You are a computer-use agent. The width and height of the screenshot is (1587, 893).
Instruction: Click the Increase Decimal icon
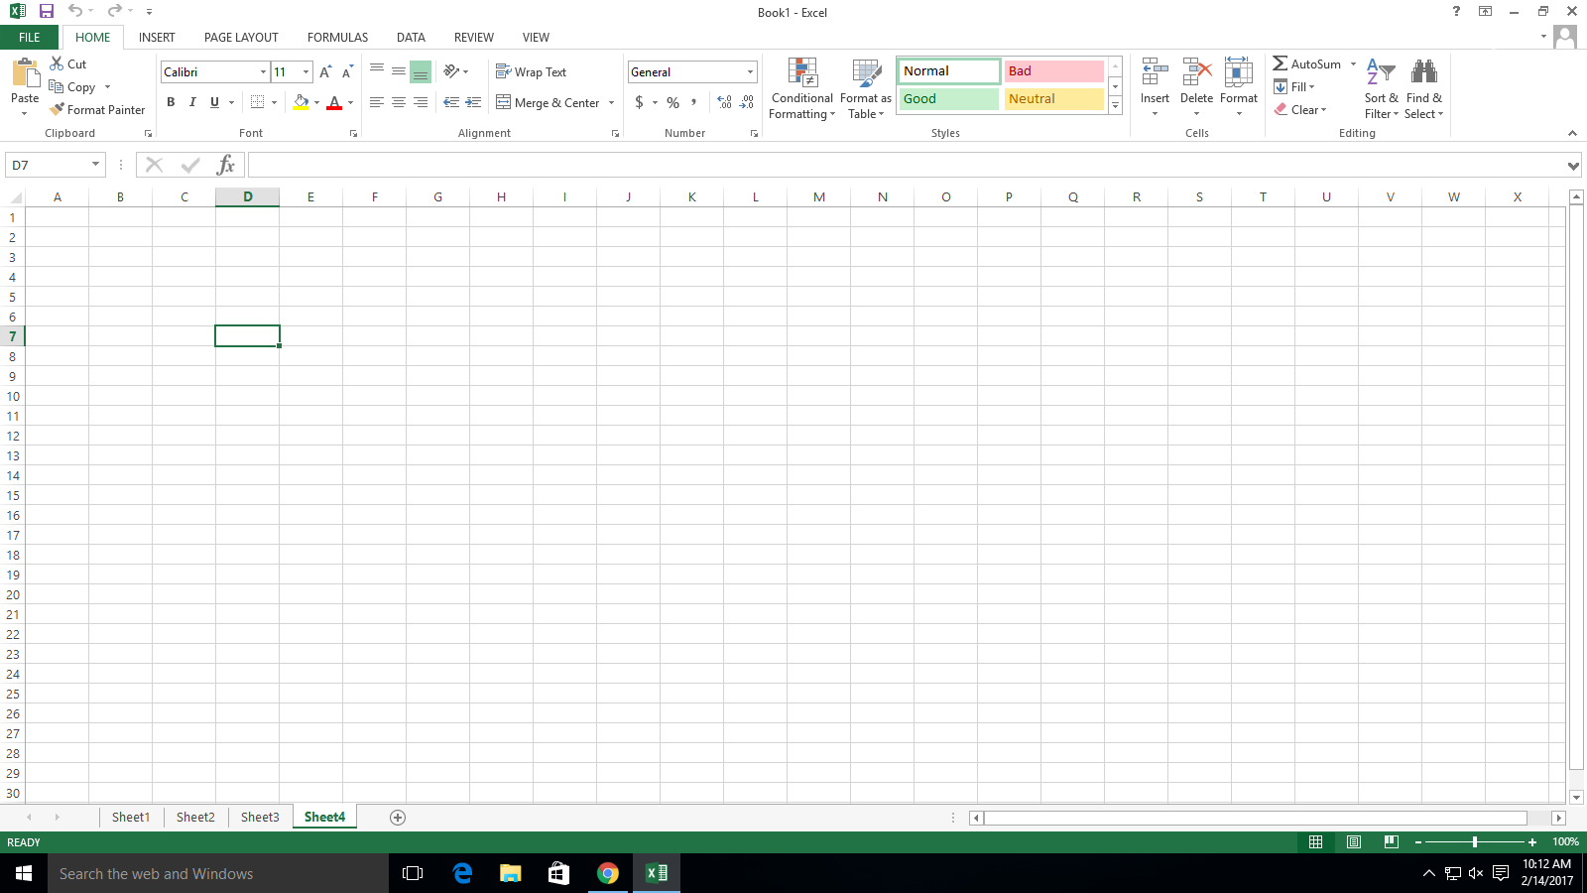[x=725, y=102]
